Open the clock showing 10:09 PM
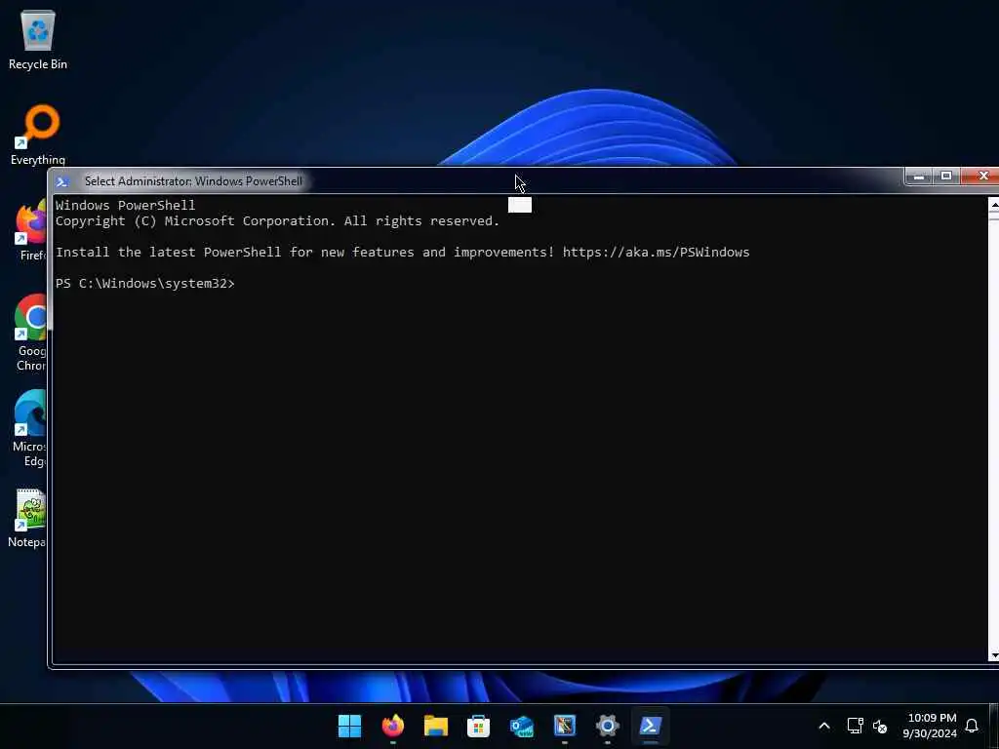Screen dimensions: 999x749 tap(930, 726)
